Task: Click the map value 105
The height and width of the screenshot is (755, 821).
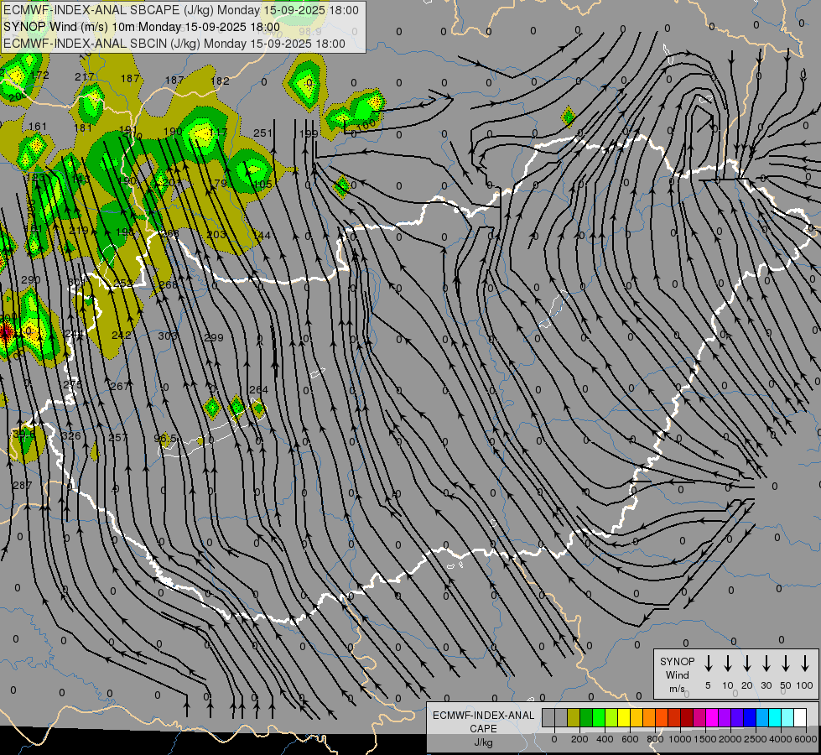Action: (x=262, y=184)
